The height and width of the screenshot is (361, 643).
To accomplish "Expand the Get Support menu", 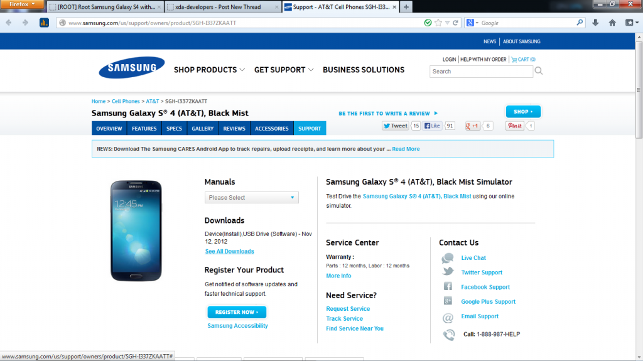I will [x=284, y=70].
